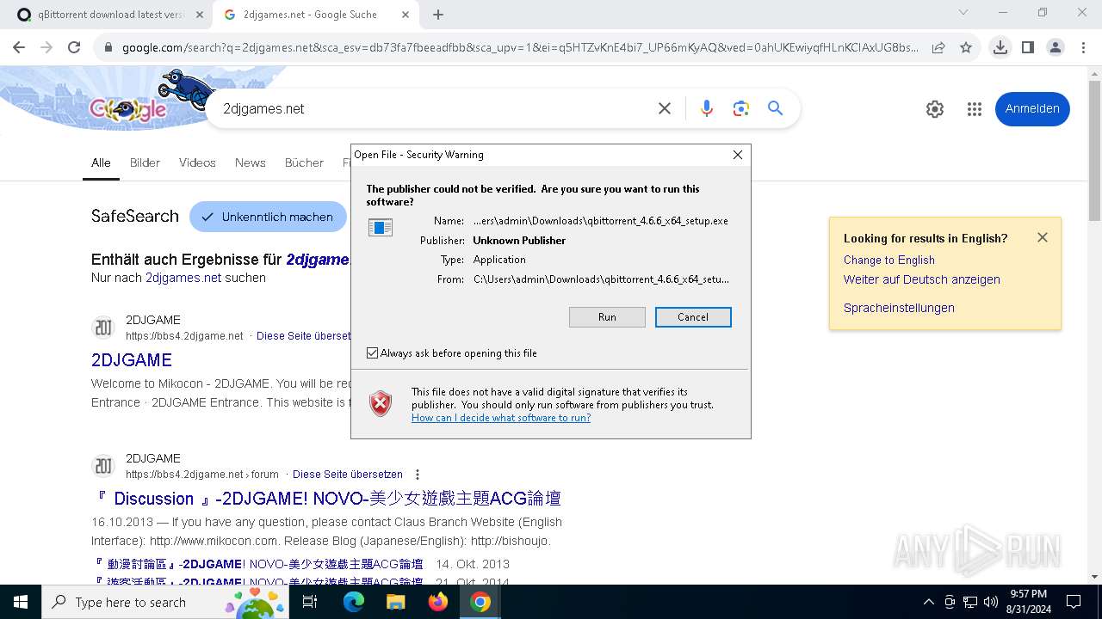Toggle SafeSearch Unkenntlich machen chip
This screenshot has width=1102, height=619.
pos(268,217)
